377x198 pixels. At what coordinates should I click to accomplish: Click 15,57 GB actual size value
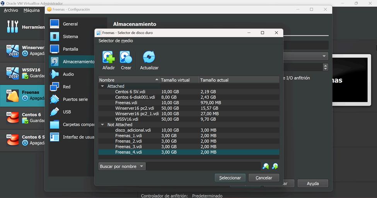pyautogui.click(x=210, y=108)
